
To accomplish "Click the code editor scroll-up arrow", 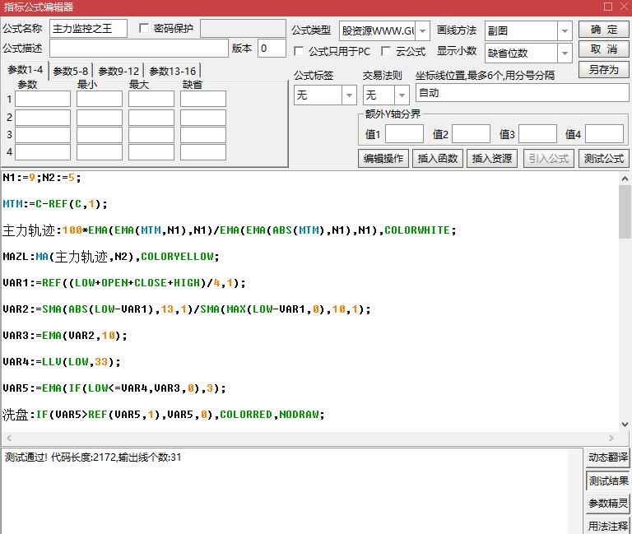I will point(625,179).
